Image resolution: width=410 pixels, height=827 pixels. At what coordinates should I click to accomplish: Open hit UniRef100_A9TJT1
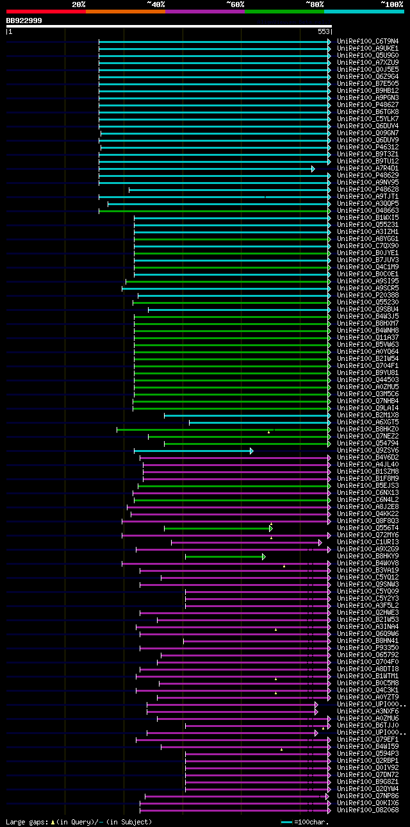click(x=368, y=196)
